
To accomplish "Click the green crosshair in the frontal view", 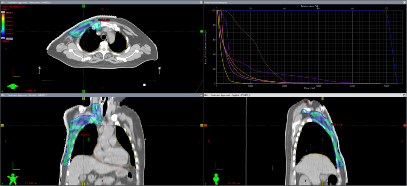I will 89,139.
